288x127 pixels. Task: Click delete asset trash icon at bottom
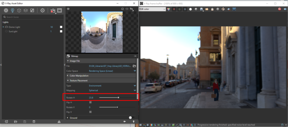(x=34, y=121)
